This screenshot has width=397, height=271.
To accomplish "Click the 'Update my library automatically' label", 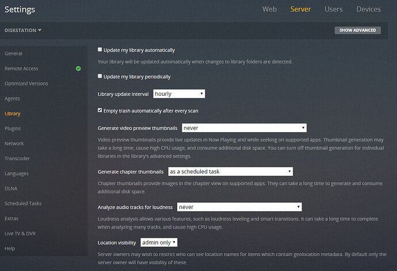I will coord(139,50).
